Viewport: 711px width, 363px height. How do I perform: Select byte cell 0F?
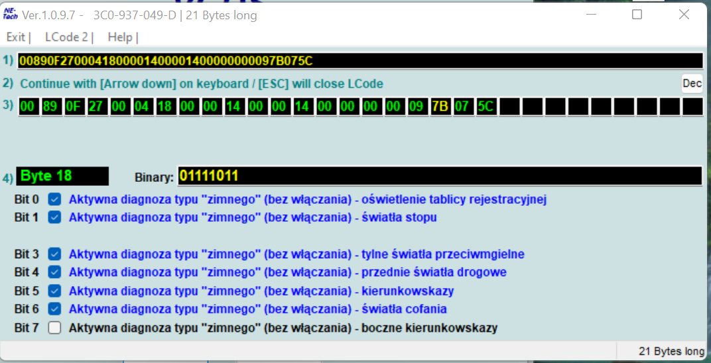(x=75, y=107)
